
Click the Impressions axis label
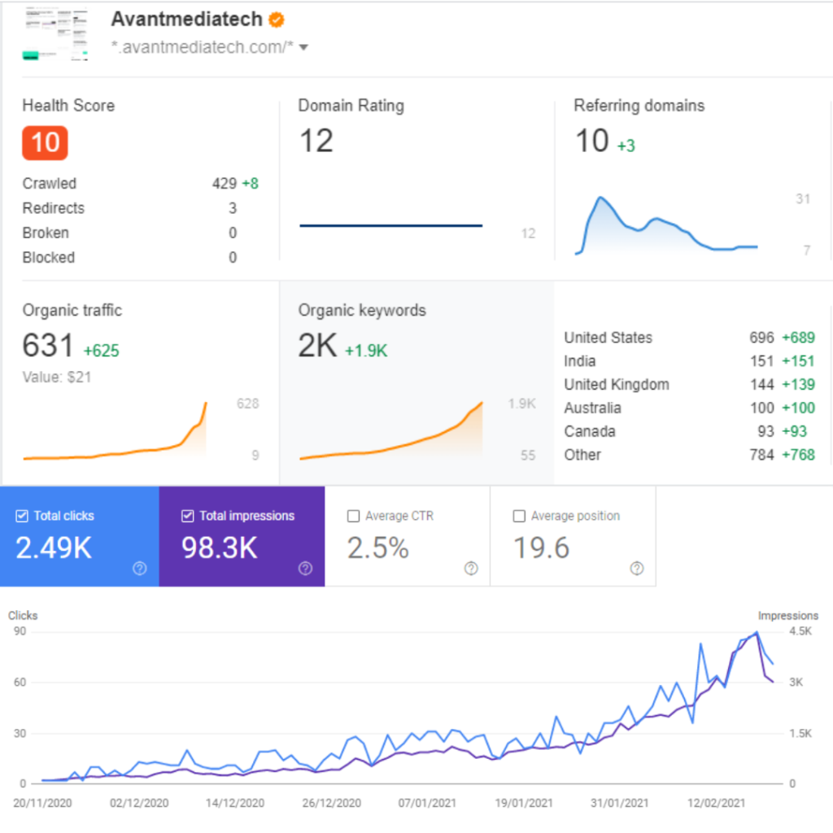click(787, 616)
